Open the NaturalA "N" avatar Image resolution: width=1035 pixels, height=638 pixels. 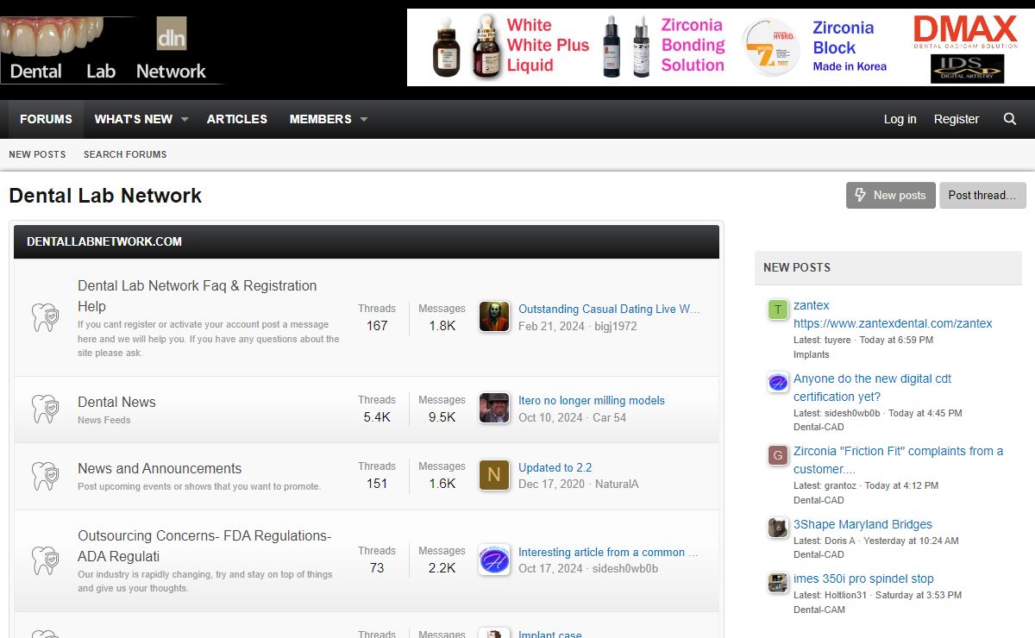[494, 475]
